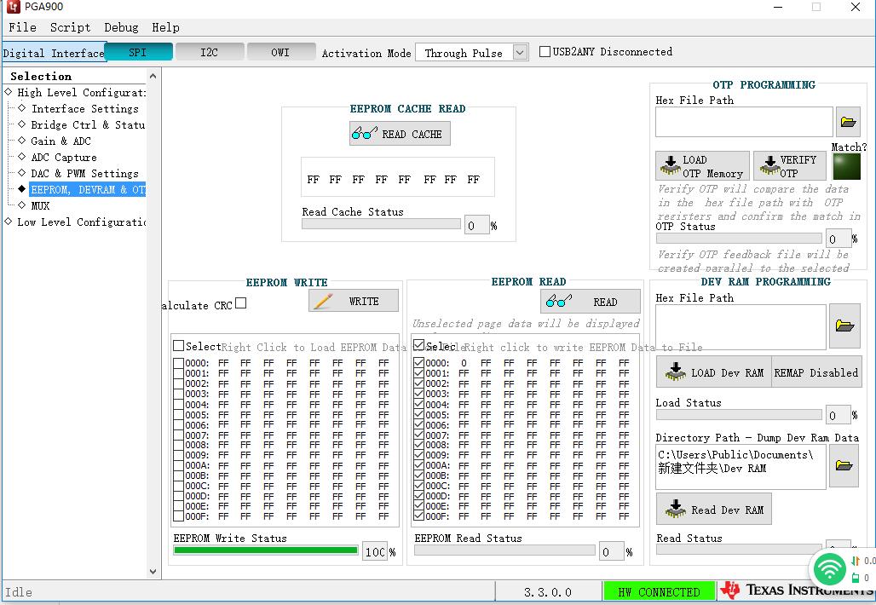Screen dimensions: 876x605
Task: Uncheck page 0008 in EEPROM READ table
Action: click(x=418, y=445)
